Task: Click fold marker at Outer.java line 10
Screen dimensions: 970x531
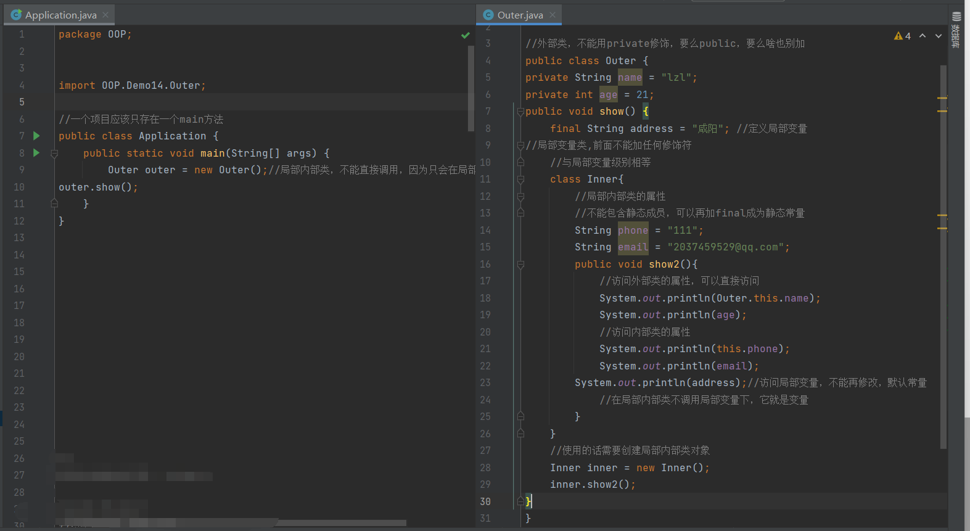Action: (520, 162)
